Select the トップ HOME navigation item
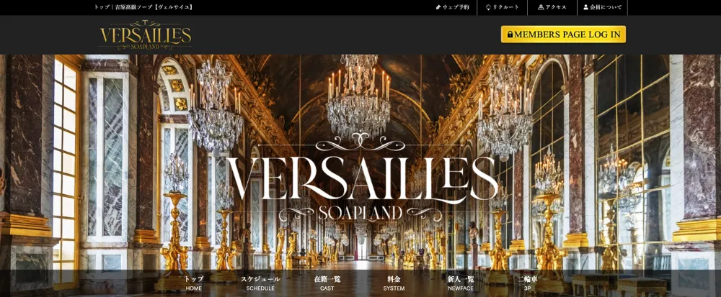 point(193,283)
